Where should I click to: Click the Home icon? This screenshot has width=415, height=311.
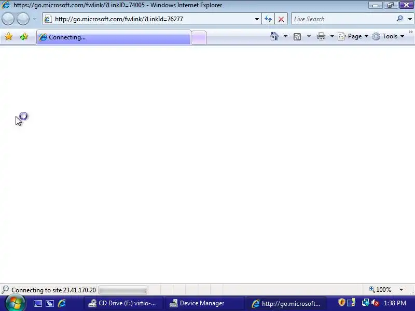pos(274,36)
